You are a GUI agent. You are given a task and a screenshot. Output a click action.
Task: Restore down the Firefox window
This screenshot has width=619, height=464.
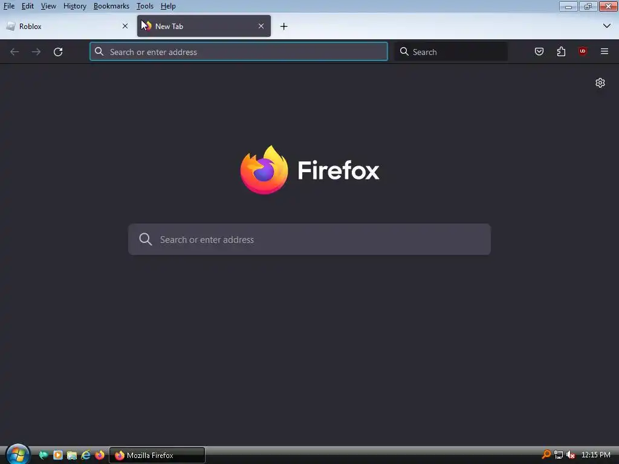588,6
